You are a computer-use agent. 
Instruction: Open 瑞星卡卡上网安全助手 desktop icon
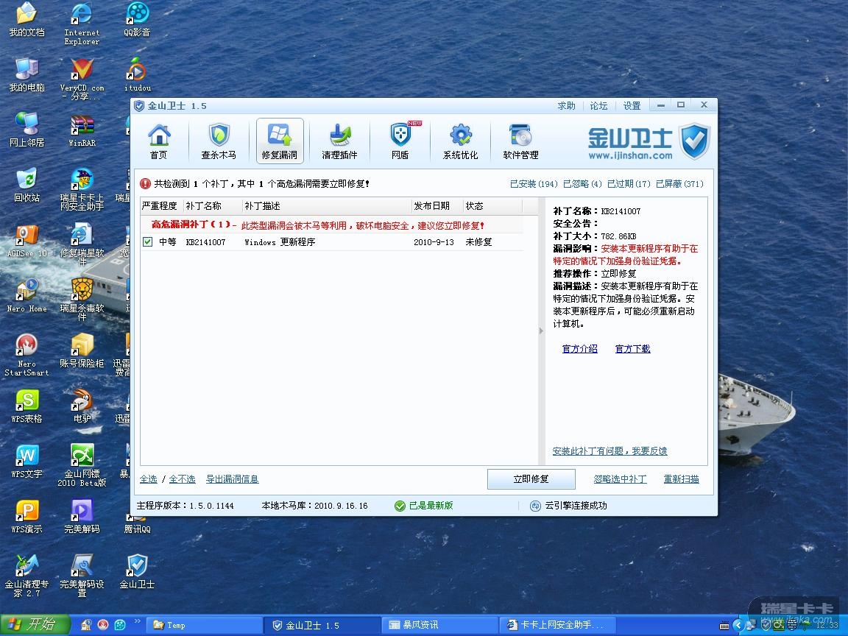pos(82,189)
